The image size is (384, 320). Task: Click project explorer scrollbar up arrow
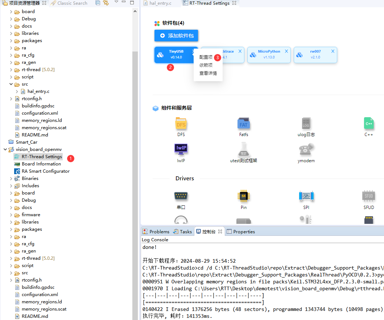click(x=135, y=11)
